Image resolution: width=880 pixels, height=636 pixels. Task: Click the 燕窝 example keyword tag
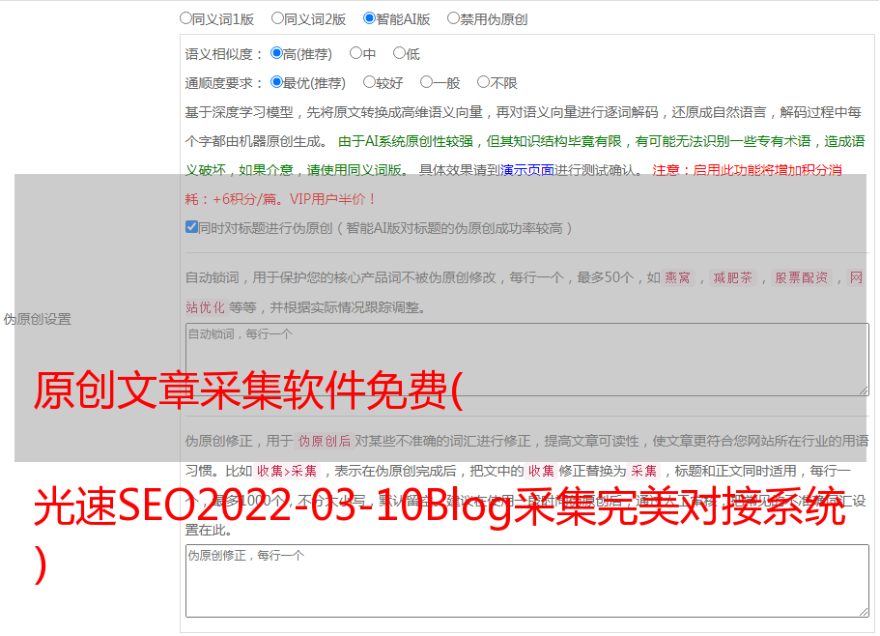pyautogui.click(x=677, y=277)
